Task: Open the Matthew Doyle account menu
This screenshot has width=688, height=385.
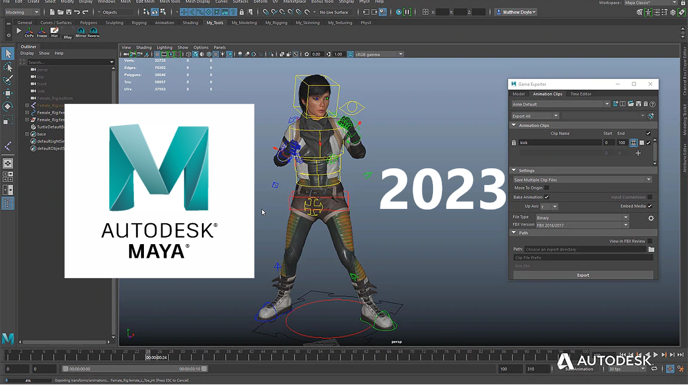Action: 516,12
